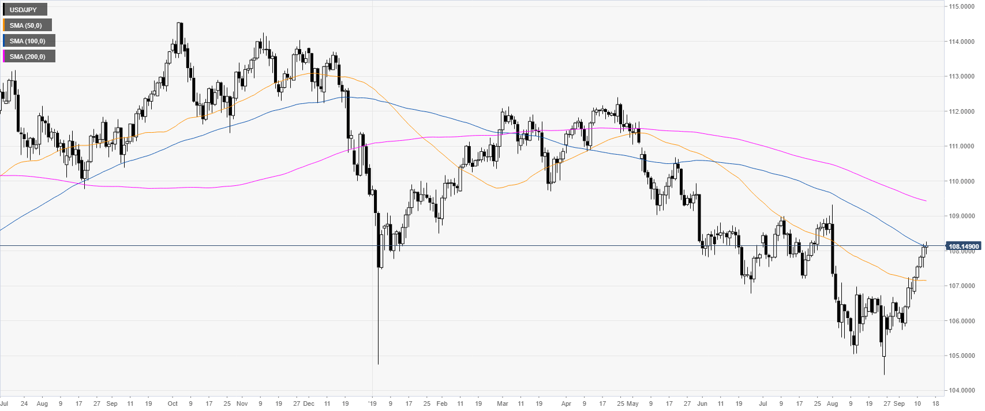Select the Feb date on time axis
Viewport: 985px width, 411px height.
pyautogui.click(x=442, y=403)
